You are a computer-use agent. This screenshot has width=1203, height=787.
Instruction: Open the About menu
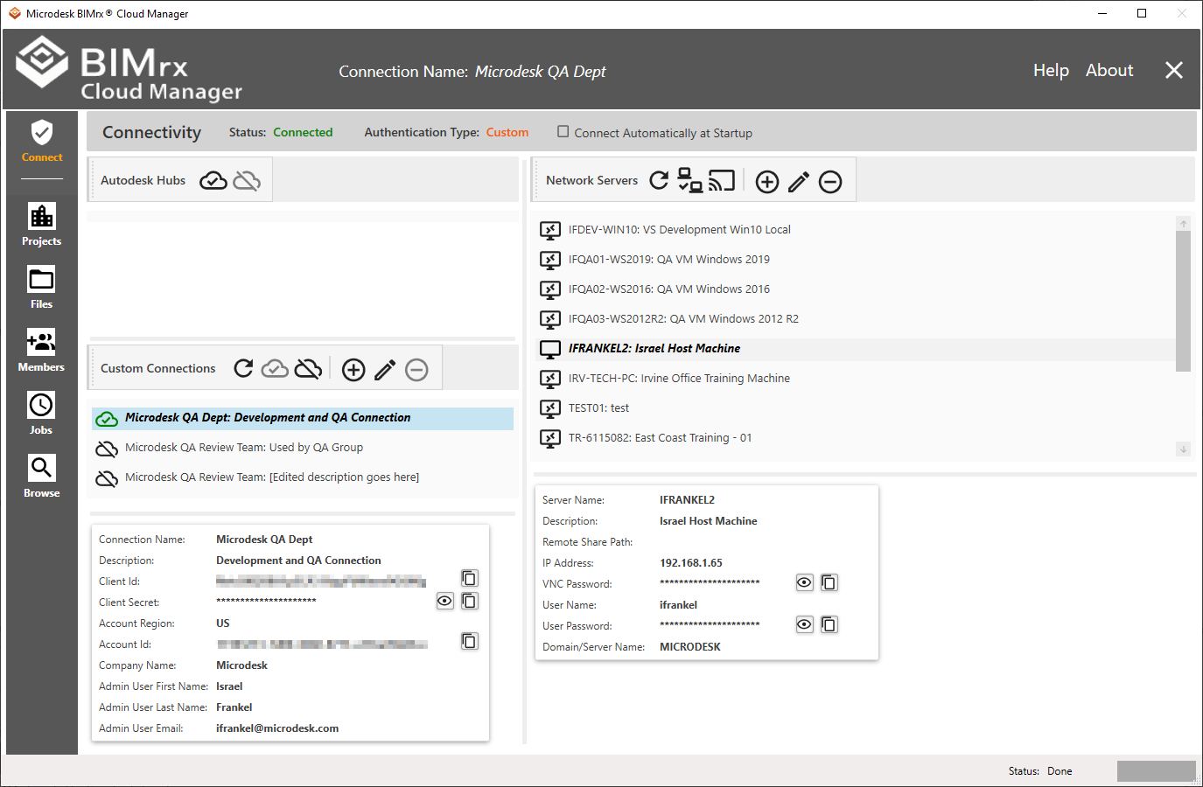pos(1109,71)
